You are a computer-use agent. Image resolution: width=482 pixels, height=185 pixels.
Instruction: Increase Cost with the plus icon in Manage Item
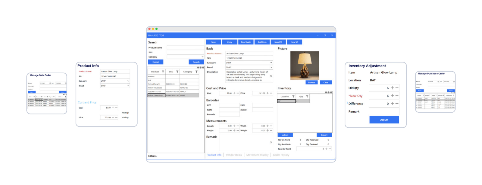(234, 93)
